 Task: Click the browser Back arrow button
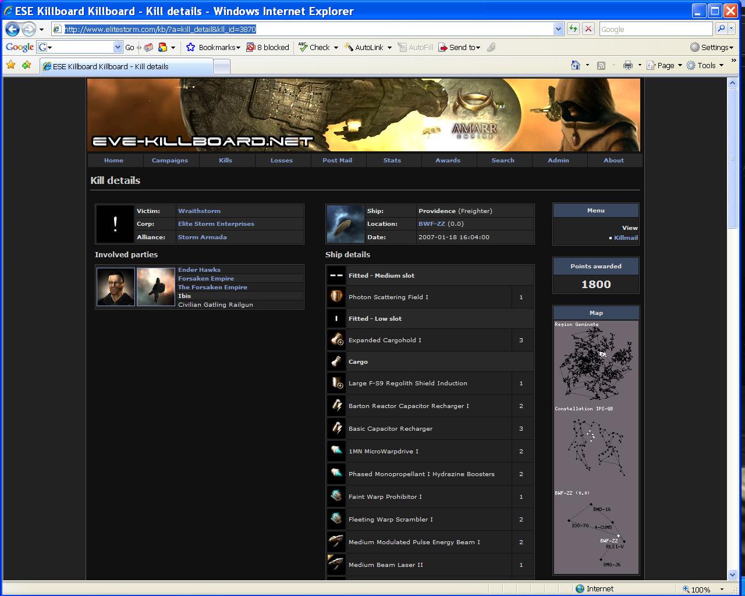pos(12,29)
